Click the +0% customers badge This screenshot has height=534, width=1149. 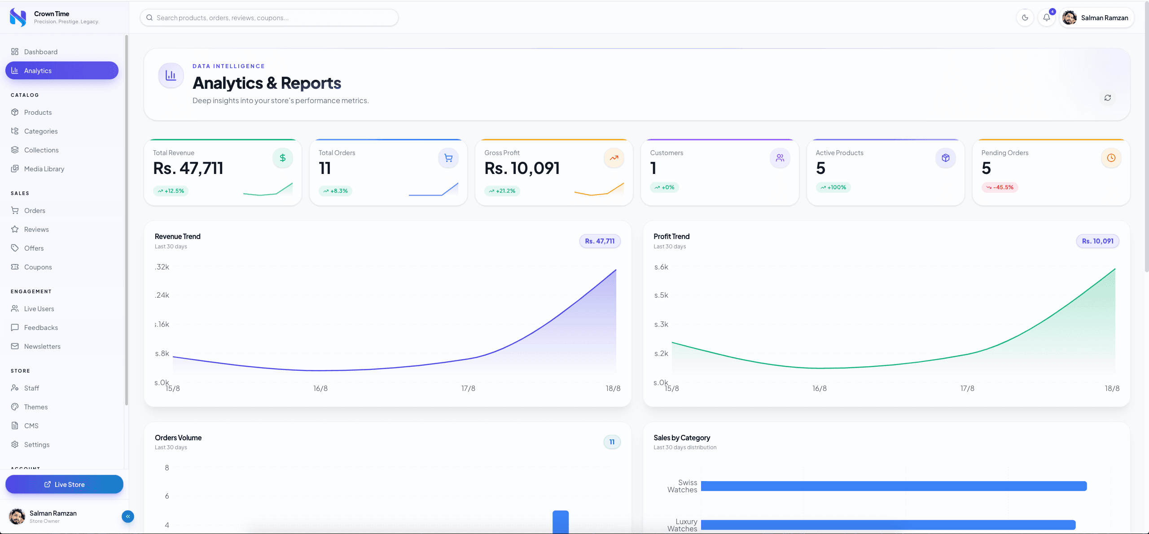point(665,188)
